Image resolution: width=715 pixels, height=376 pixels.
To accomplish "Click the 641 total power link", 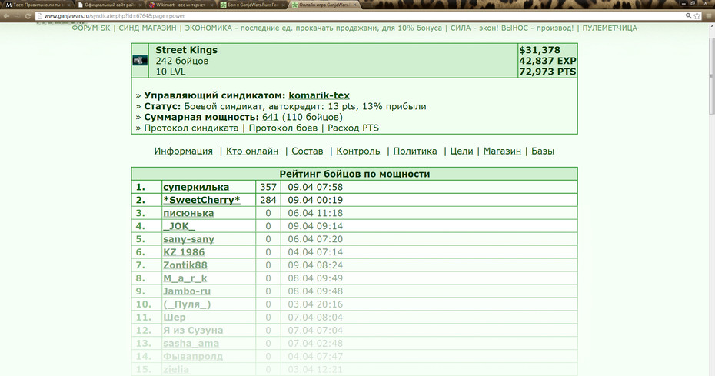I will [270, 118].
